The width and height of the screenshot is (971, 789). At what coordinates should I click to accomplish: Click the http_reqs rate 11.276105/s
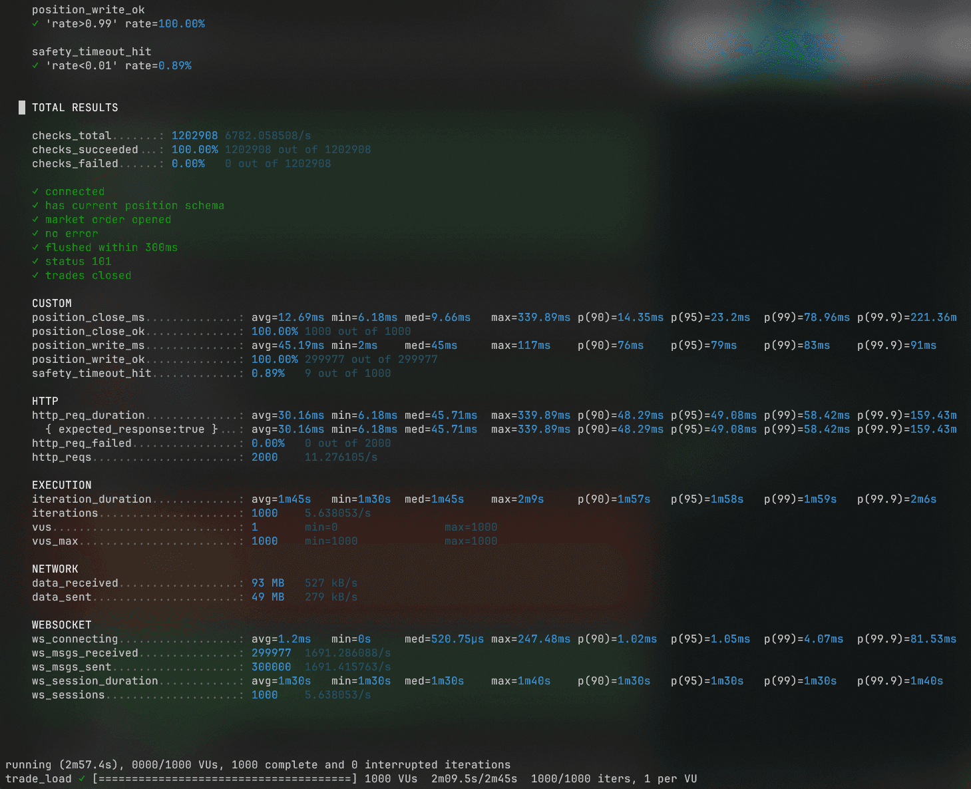click(x=341, y=457)
